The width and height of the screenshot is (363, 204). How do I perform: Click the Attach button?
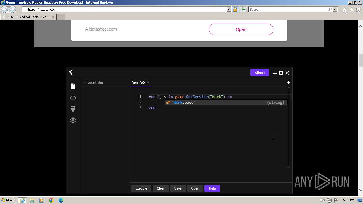tap(259, 73)
